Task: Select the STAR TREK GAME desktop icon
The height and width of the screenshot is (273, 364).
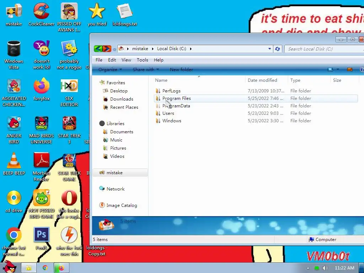Action: (x=69, y=167)
